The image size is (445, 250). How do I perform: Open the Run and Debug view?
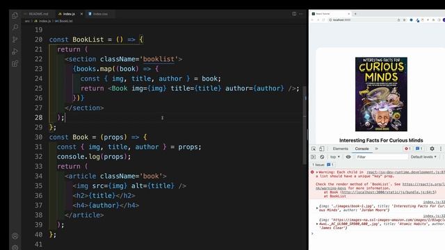coord(15,51)
